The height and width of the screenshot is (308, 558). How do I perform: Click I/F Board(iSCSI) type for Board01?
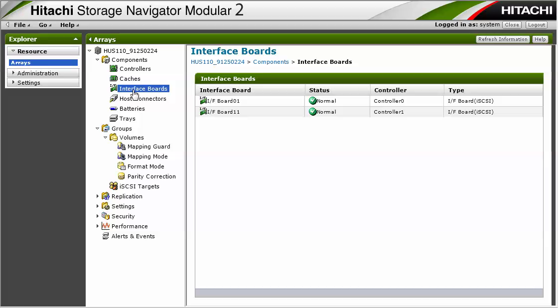pyautogui.click(x=470, y=101)
